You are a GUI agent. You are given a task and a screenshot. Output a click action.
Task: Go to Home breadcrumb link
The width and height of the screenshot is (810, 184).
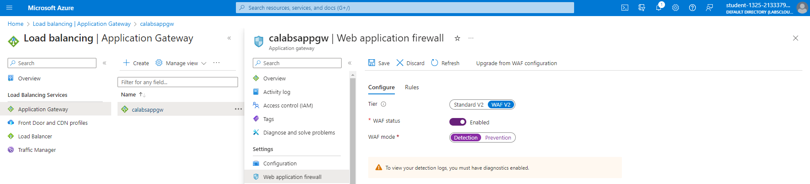pos(16,24)
